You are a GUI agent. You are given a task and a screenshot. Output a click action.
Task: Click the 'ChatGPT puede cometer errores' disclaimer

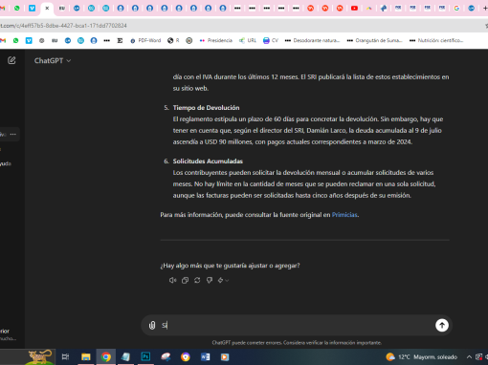pos(297,343)
